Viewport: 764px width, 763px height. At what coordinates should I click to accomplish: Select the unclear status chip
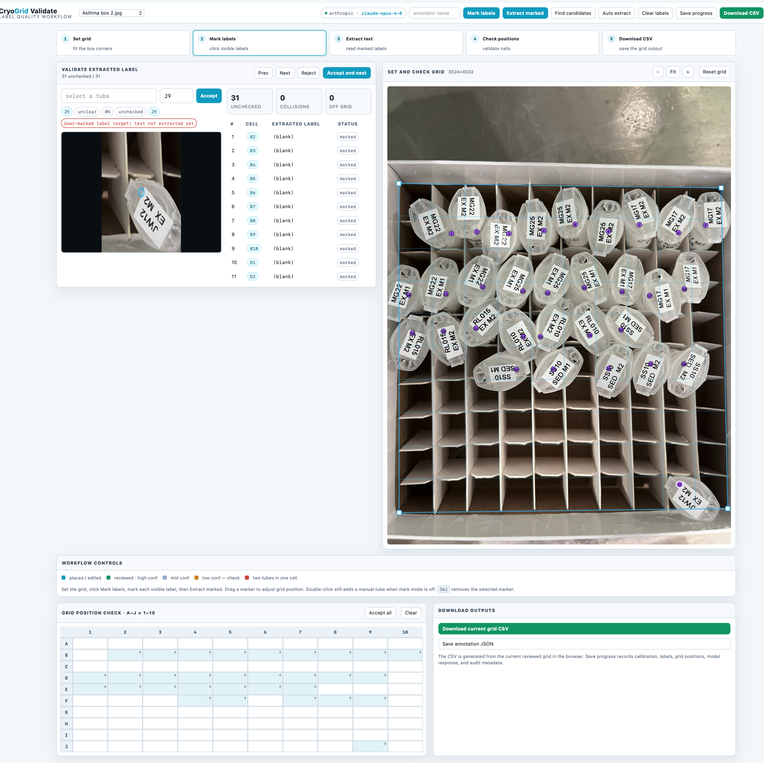click(x=87, y=112)
